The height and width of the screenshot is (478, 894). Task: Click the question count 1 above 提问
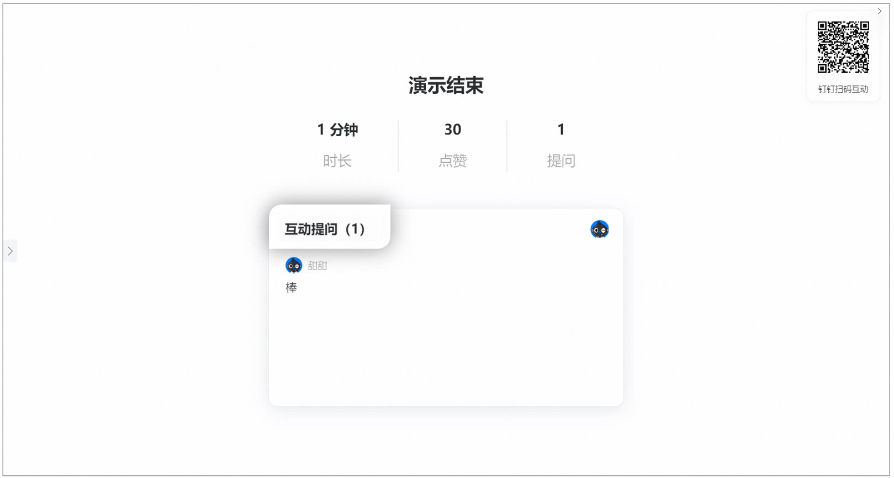(561, 130)
